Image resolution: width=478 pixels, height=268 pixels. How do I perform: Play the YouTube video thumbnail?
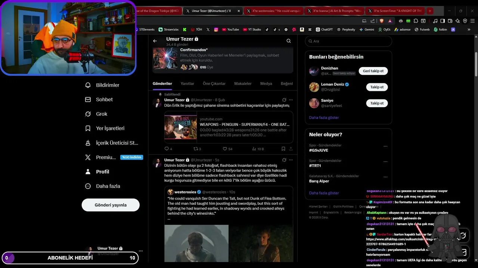(181, 127)
